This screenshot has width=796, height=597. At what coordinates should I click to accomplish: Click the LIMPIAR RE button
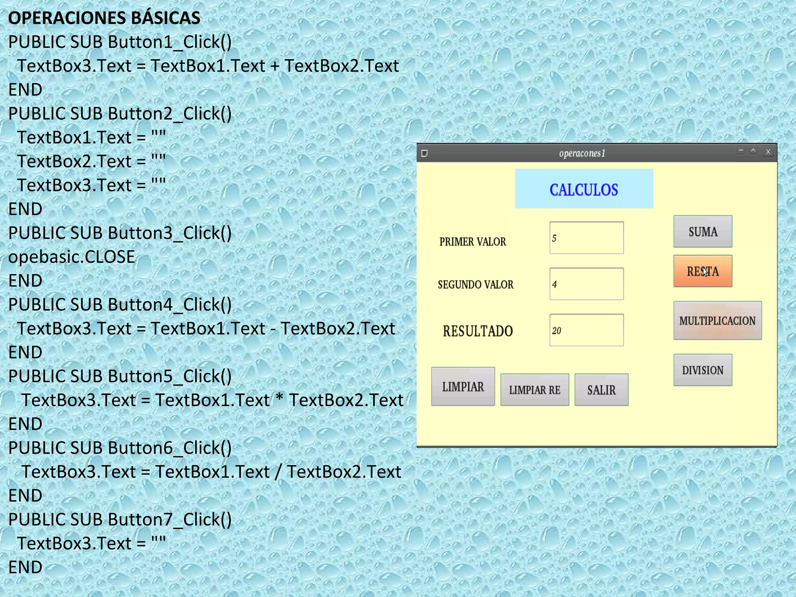[535, 390]
